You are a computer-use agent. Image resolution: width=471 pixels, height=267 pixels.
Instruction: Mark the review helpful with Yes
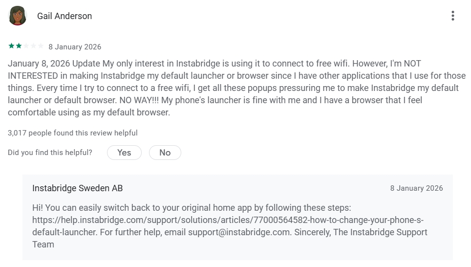(x=124, y=153)
